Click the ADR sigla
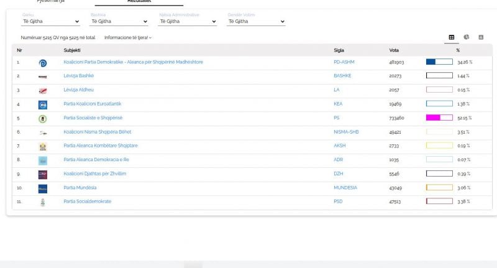The image size is (497, 268). coord(338,160)
